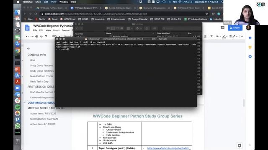Screen dimensions: 268x150
Task: Click the Paint format icon in Docs
Action: (x=46, y=36)
